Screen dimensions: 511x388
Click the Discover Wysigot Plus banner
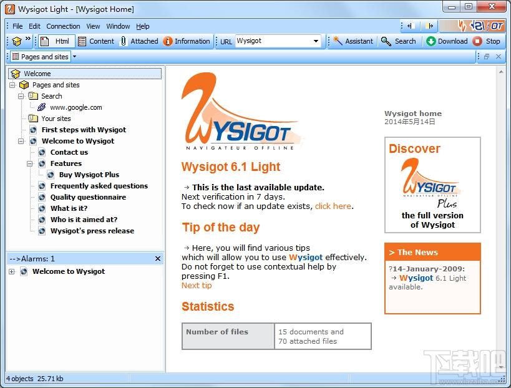point(432,185)
